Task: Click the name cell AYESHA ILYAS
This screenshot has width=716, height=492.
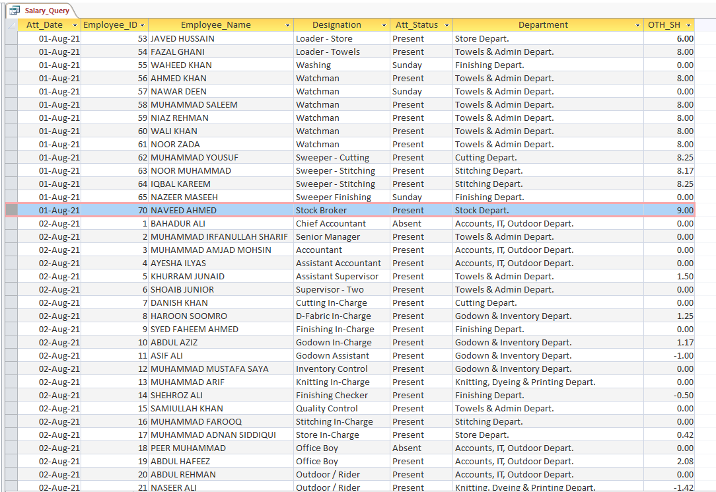Action: click(x=221, y=264)
